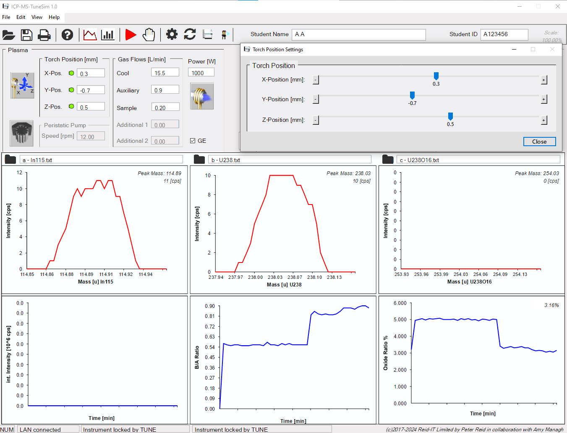
Task: Start acquisition with the red play icon
Action: [x=131, y=35]
